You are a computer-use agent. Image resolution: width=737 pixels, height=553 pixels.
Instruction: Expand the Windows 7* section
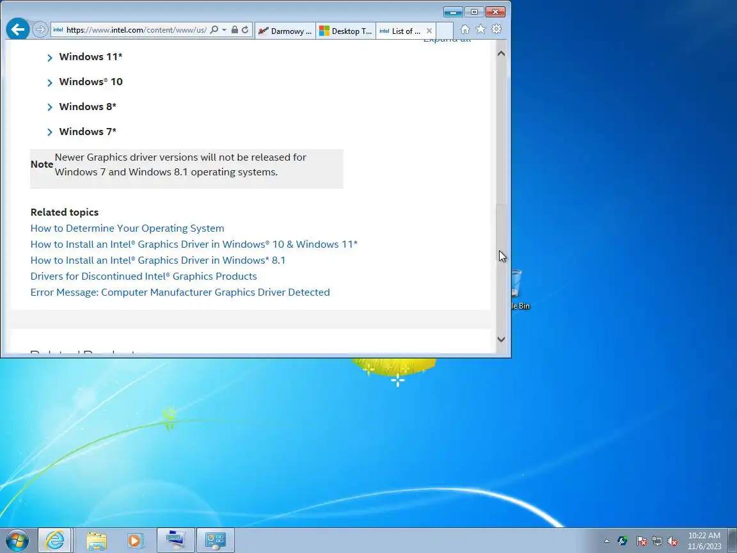[x=82, y=132]
